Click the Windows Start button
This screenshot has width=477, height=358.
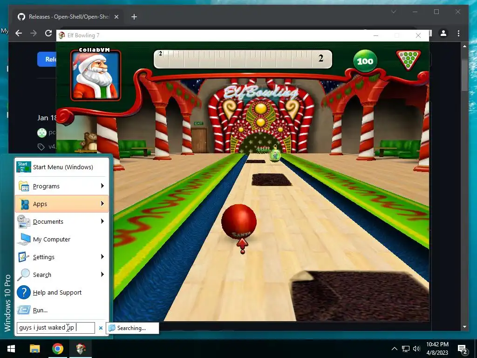[11, 349]
